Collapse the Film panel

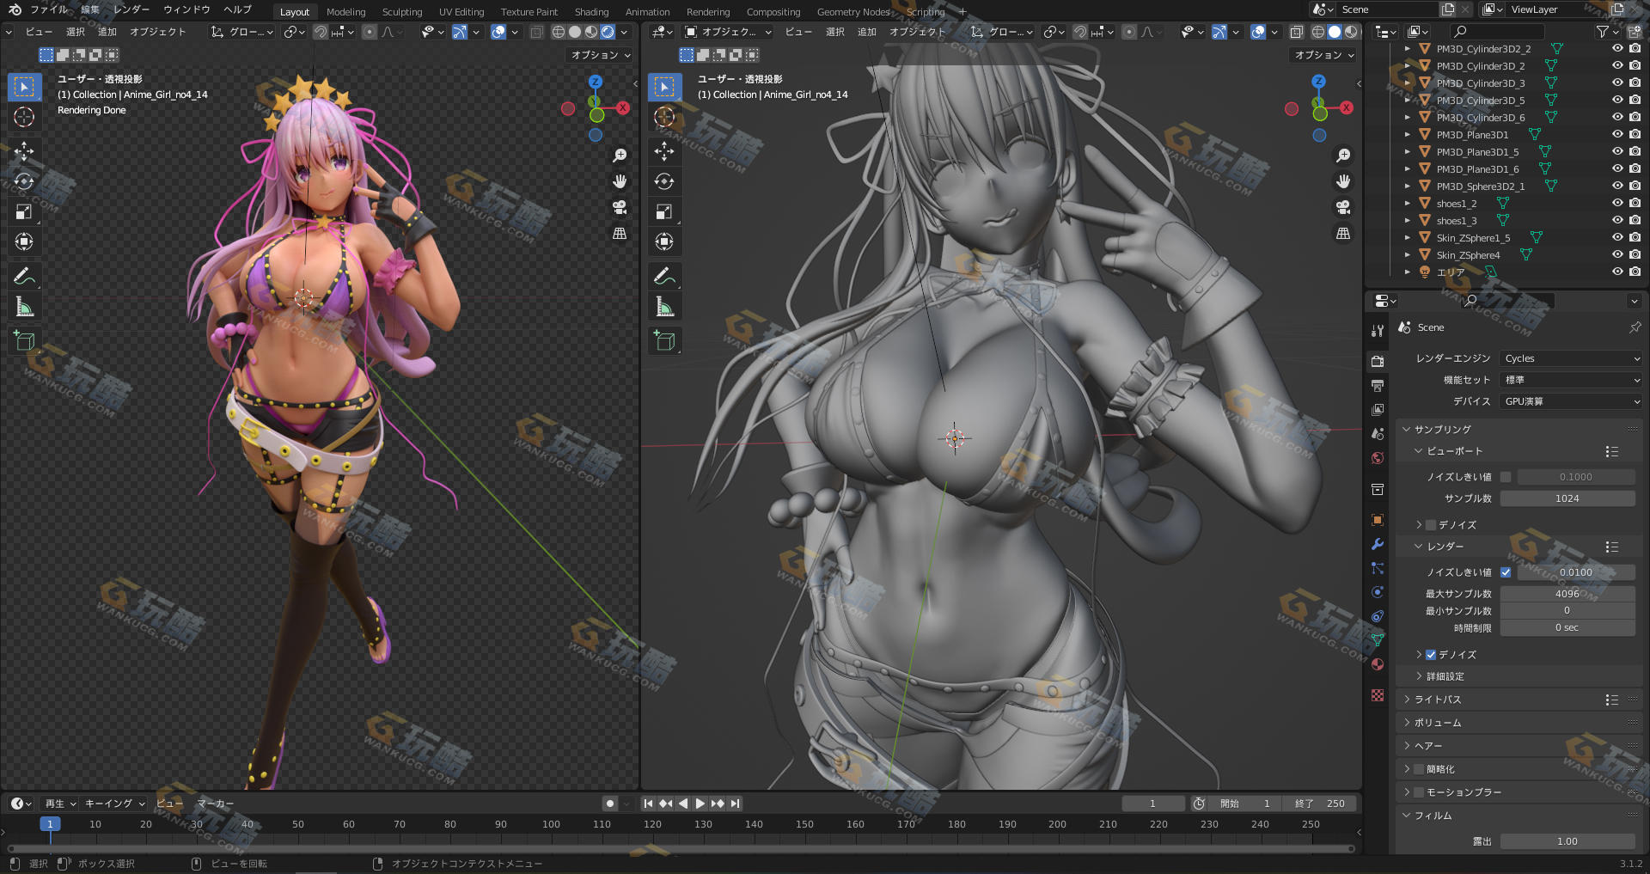1407,816
